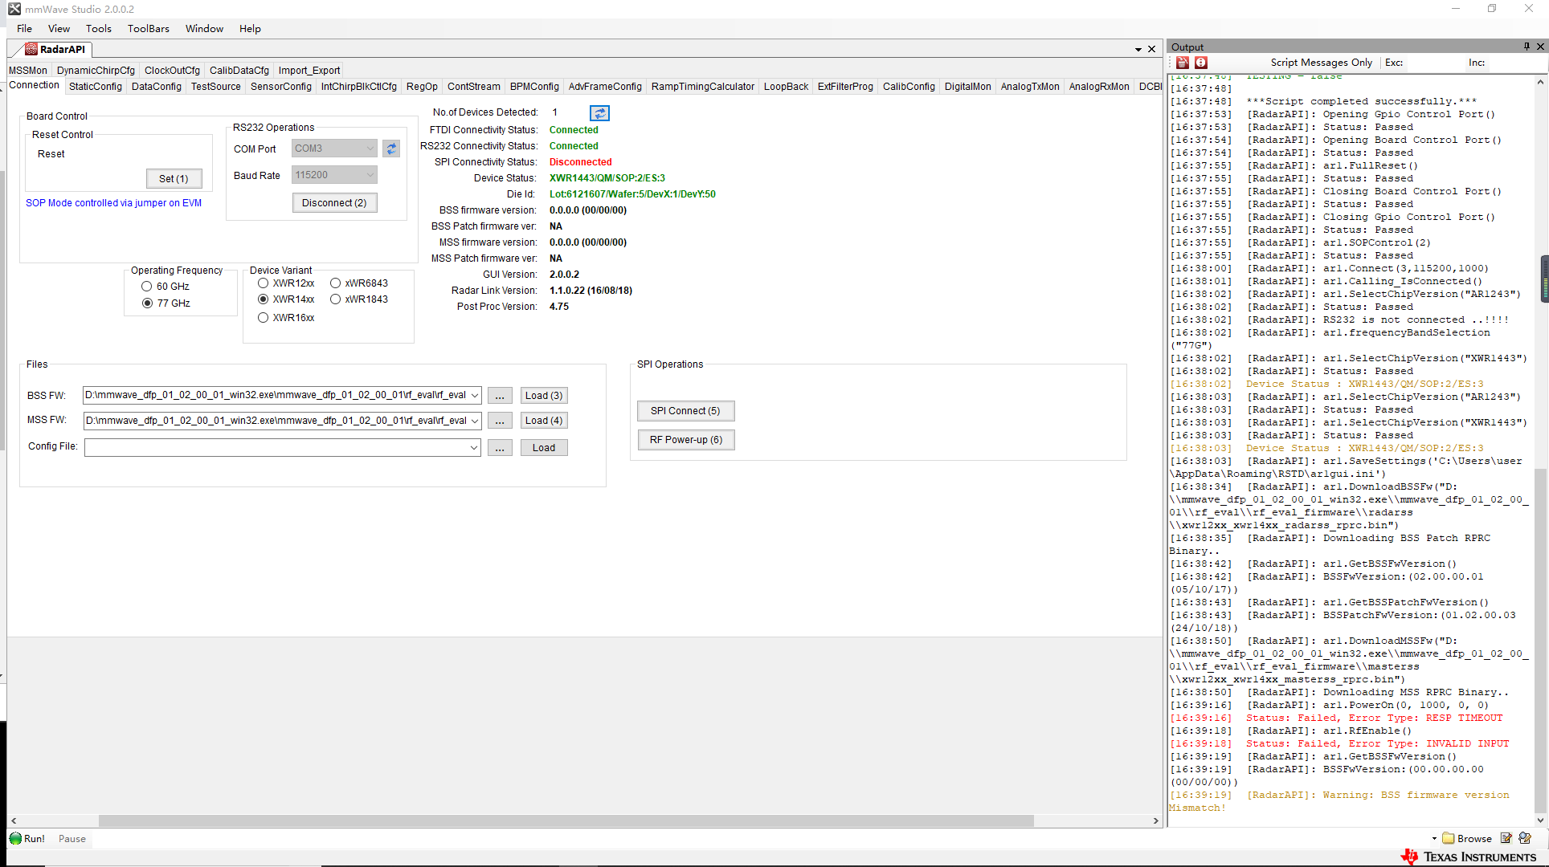The image size is (1549, 867).
Task: Open the Tools menu
Action: point(98,28)
